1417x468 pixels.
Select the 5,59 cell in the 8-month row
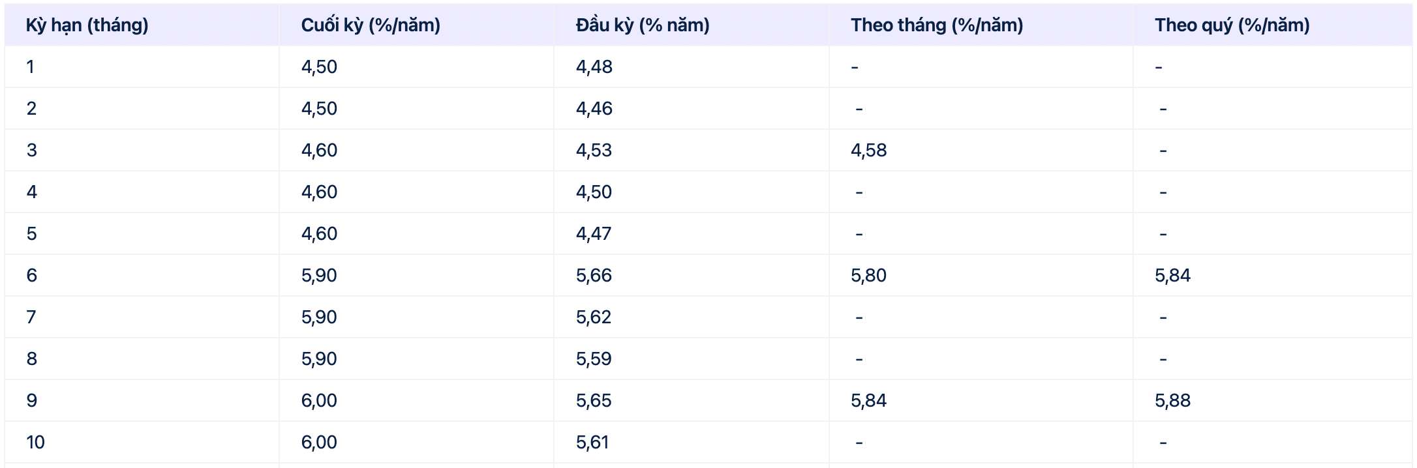[x=594, y=359]
